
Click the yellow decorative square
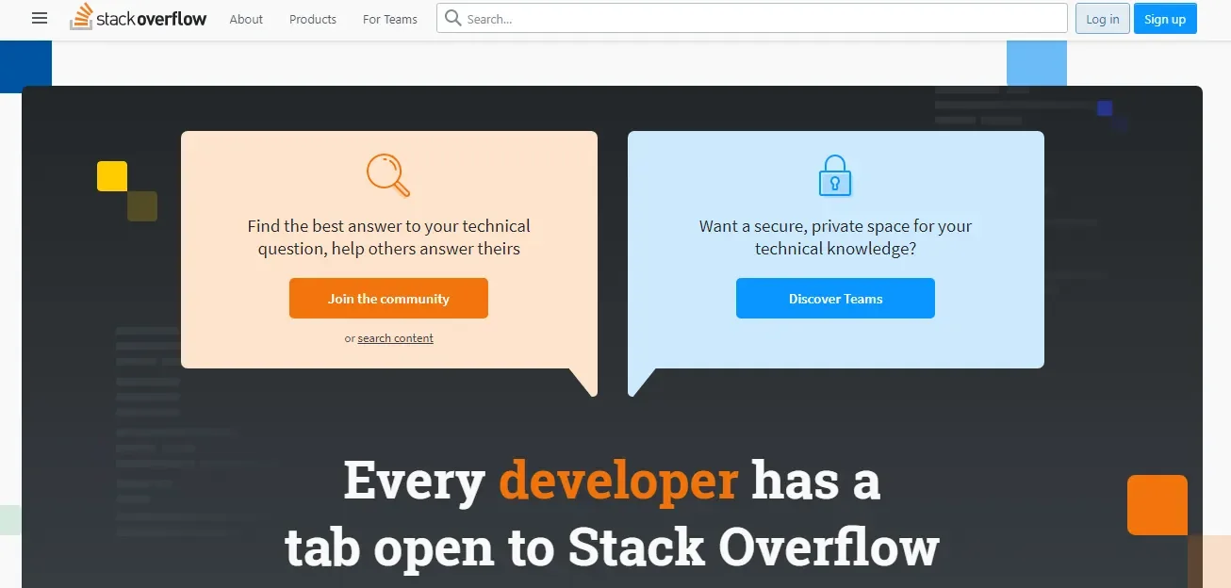112,176
